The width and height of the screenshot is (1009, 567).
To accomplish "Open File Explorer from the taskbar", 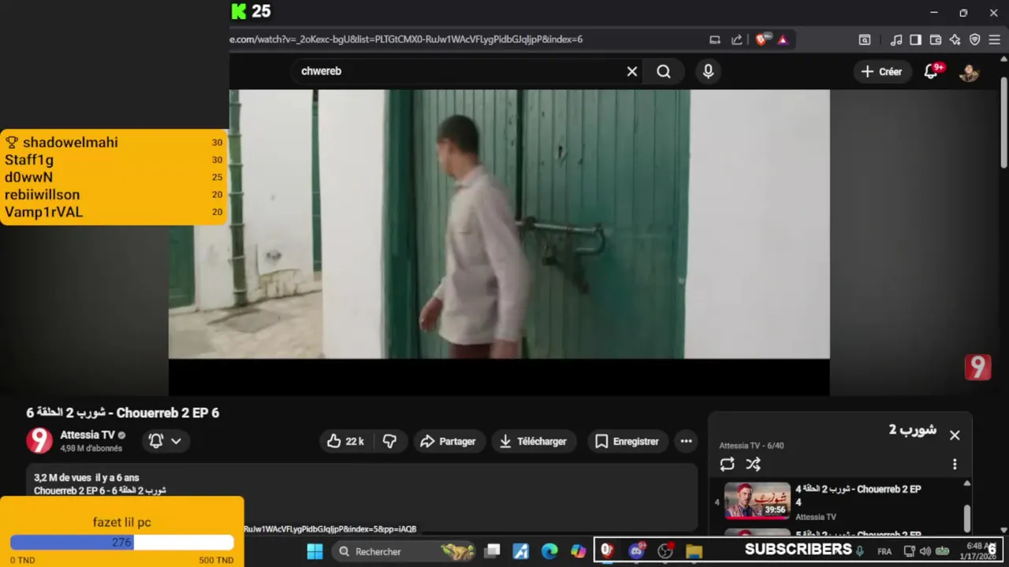I will point(694,551).
